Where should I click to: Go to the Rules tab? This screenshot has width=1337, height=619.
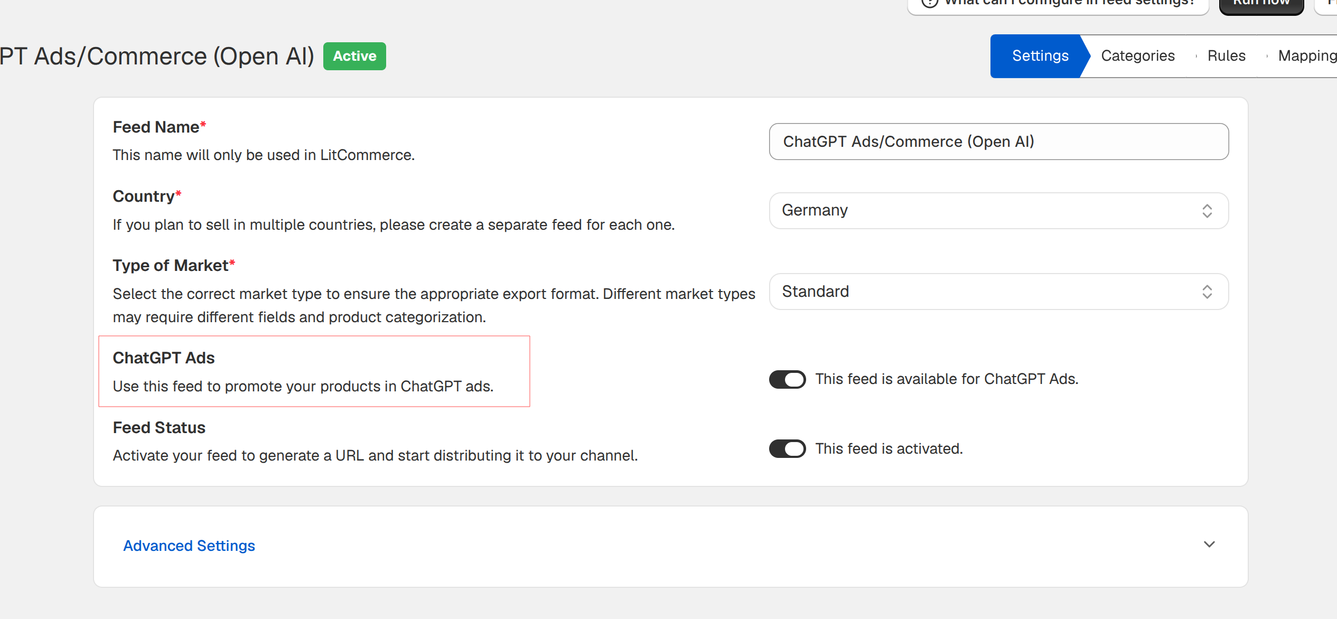1226,56
